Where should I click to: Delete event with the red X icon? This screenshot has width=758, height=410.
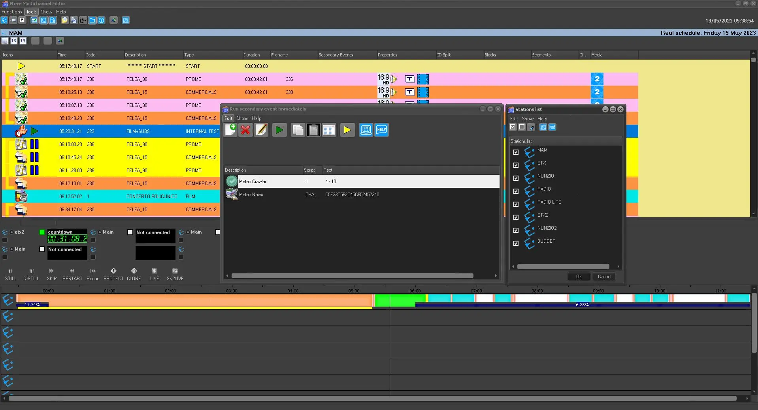click(x=245, y=130)
